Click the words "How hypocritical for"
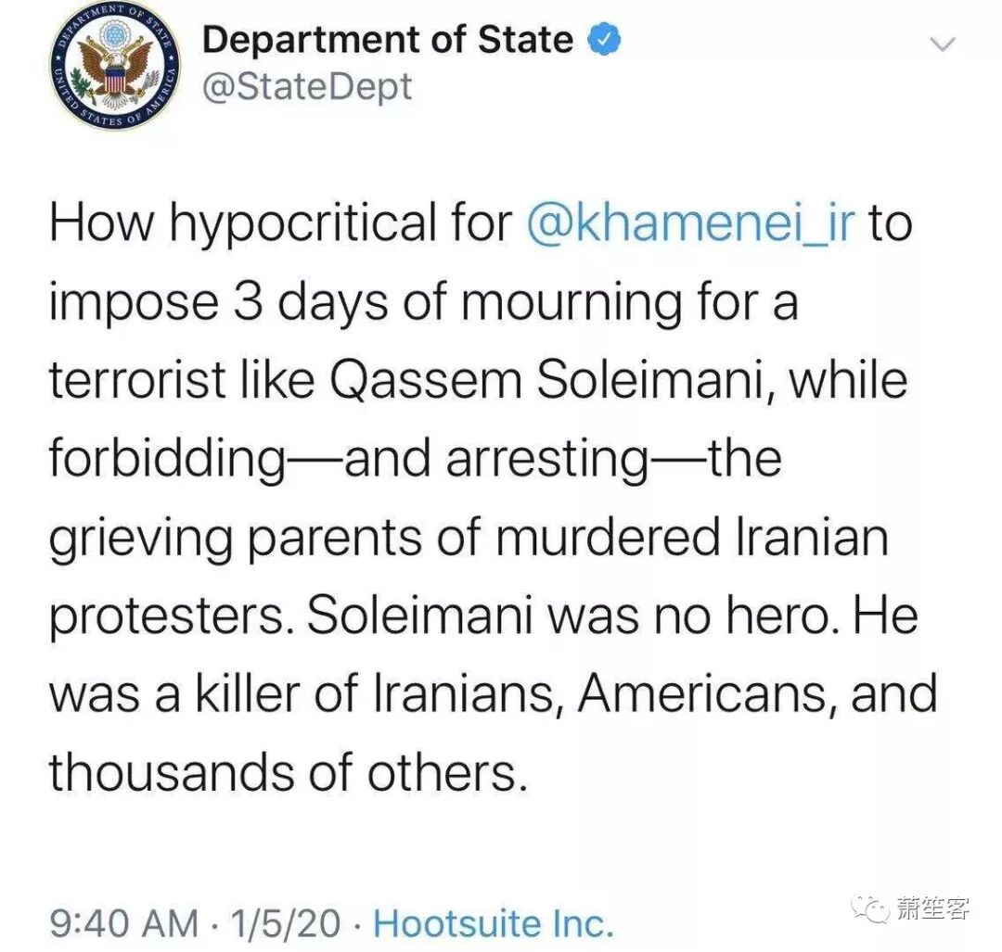This screenshot has height=952, width=1002. click(281, 223)
